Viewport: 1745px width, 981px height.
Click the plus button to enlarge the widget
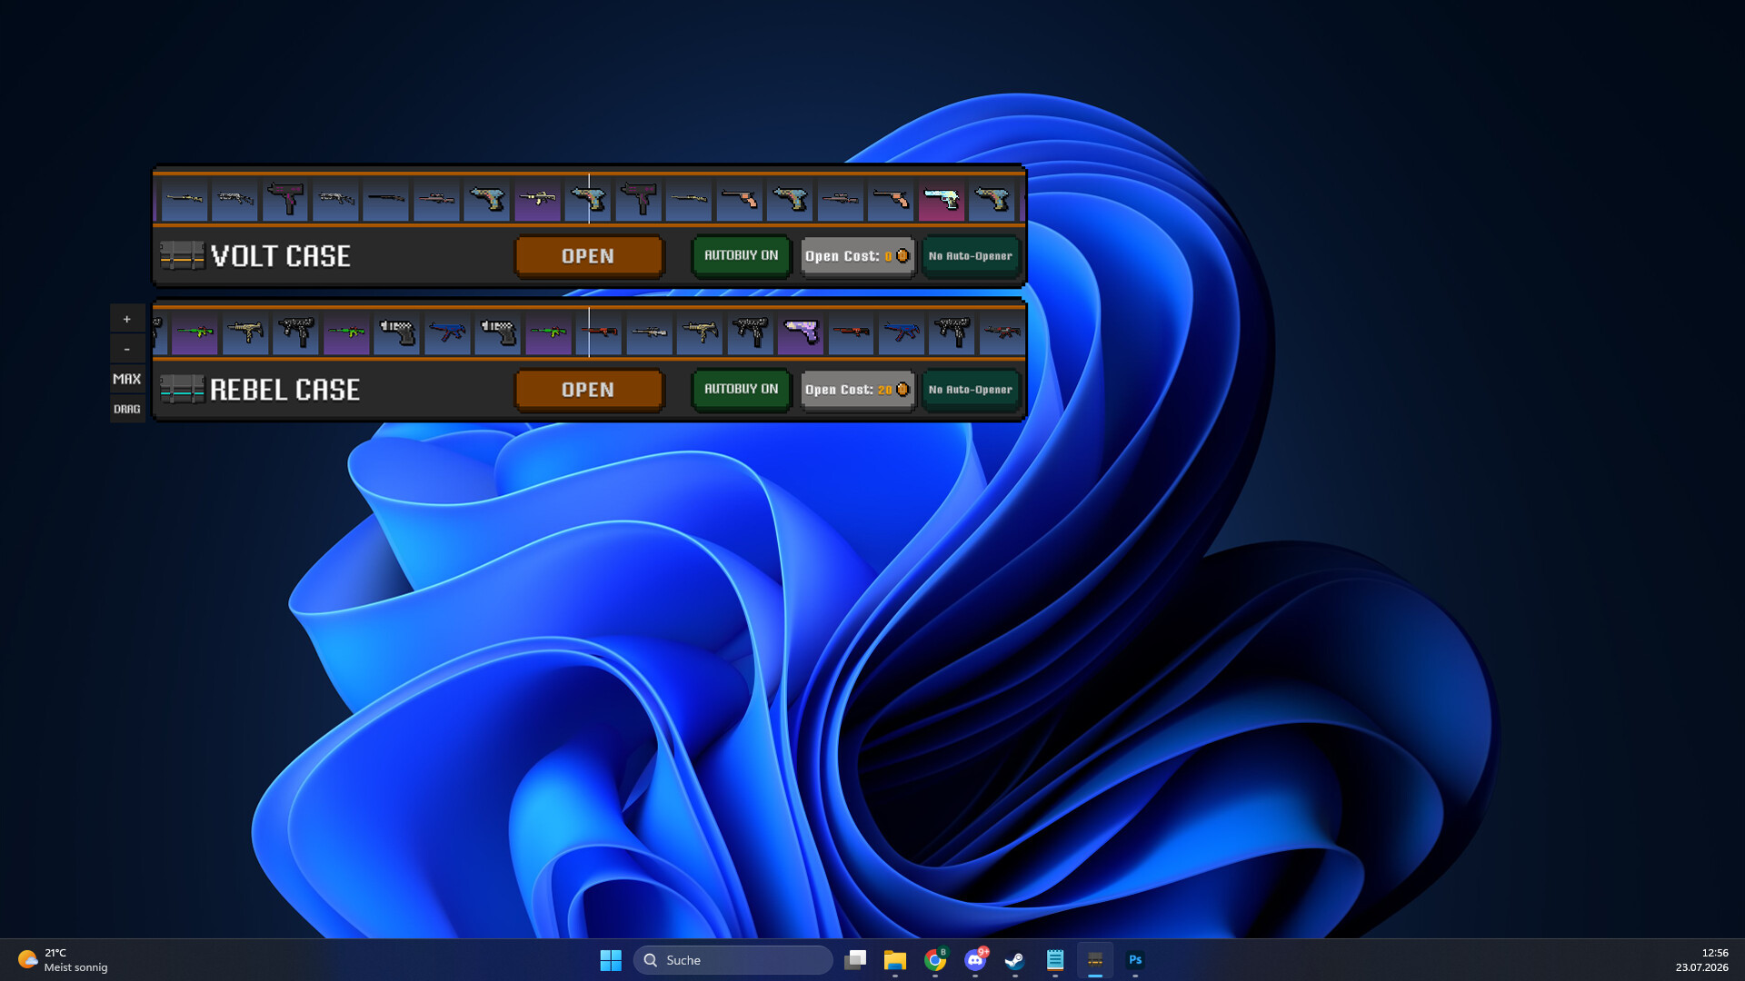(x=127, y=319)
